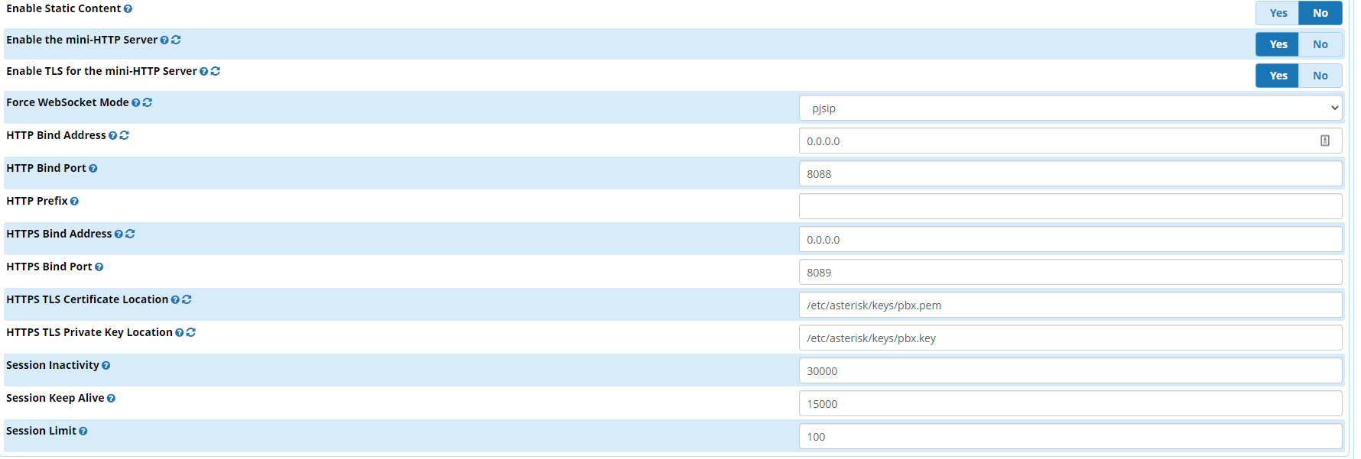Open the Force WebSocket Mode pjsip dropdown

coord(1070,108)
